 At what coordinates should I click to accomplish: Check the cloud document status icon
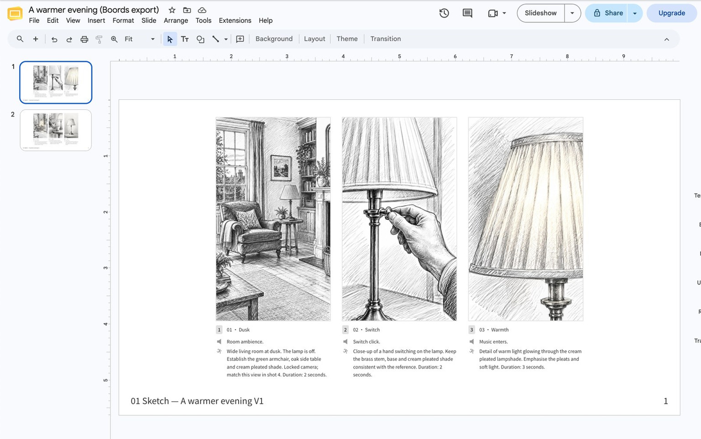pos(202,10)
